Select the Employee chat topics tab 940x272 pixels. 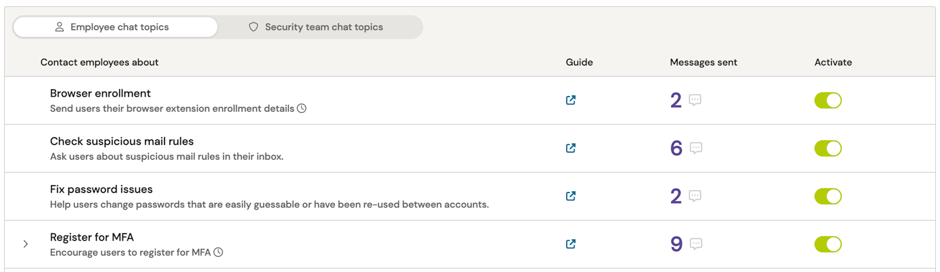115,27
